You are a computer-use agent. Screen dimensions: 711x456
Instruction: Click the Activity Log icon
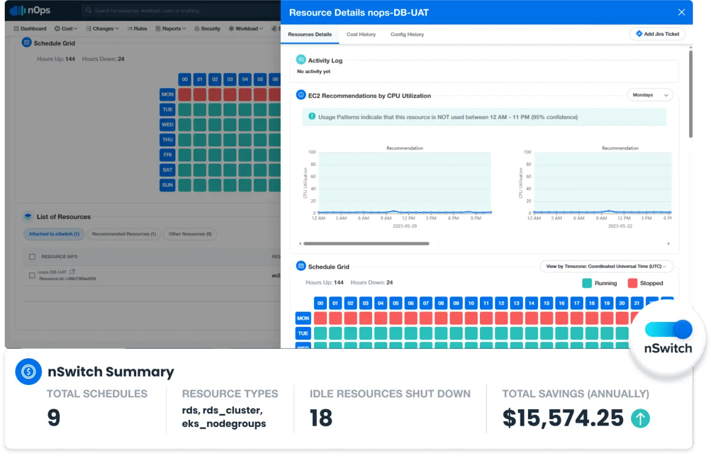301,60
